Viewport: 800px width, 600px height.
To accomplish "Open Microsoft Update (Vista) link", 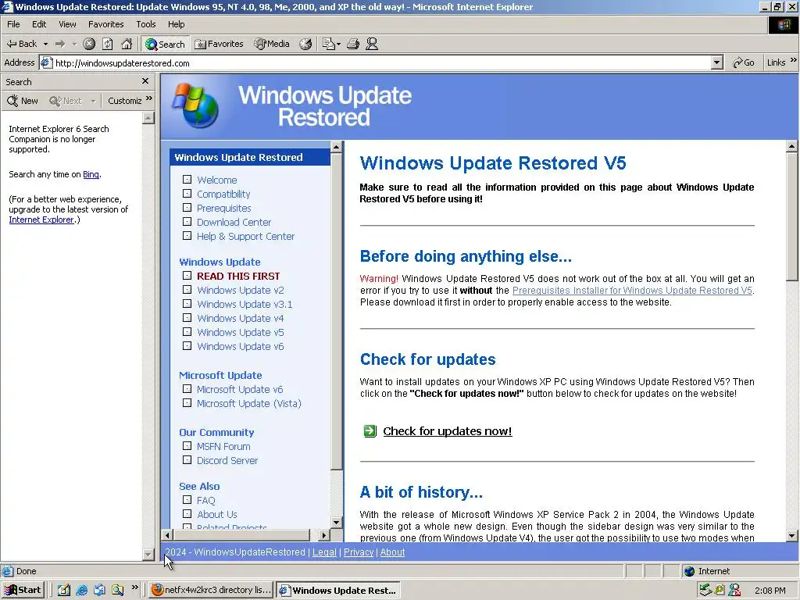I will click(249, 403).
